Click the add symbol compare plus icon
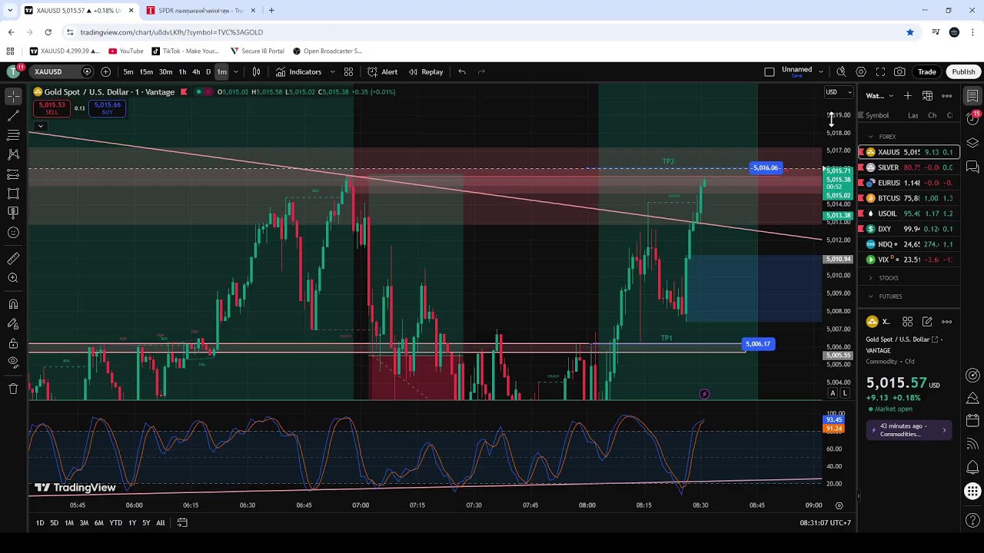 pyautogui.click(x=105, y=71)
